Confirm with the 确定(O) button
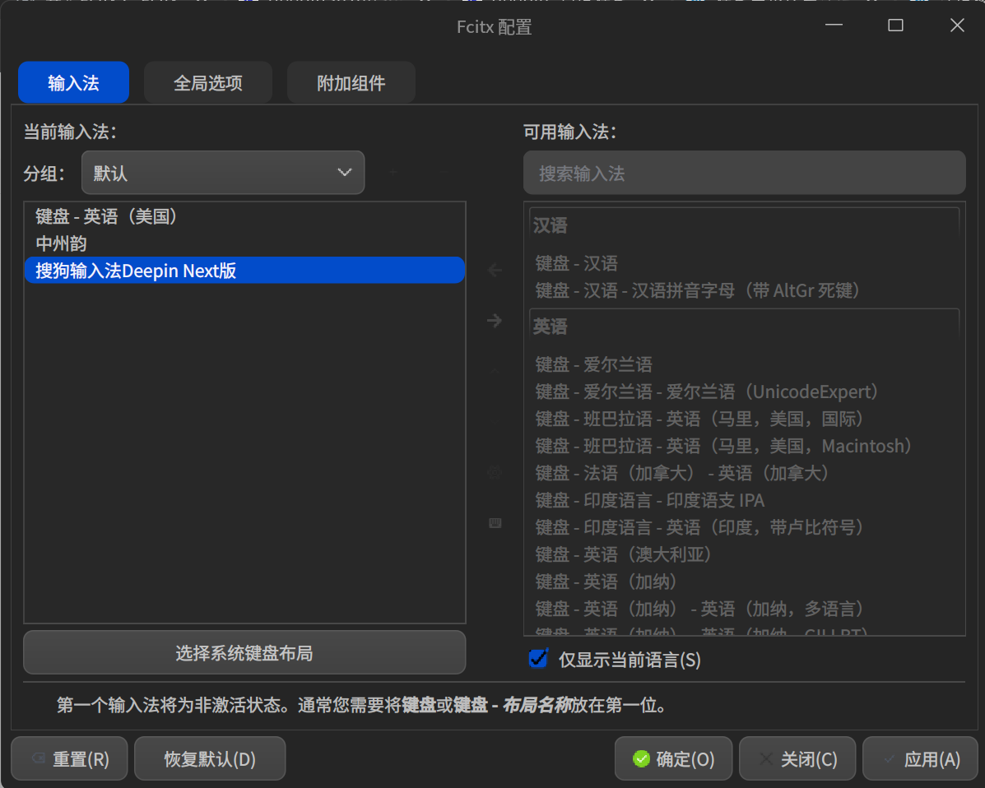The width and height of the screenshot is (985, 788). 673,759
